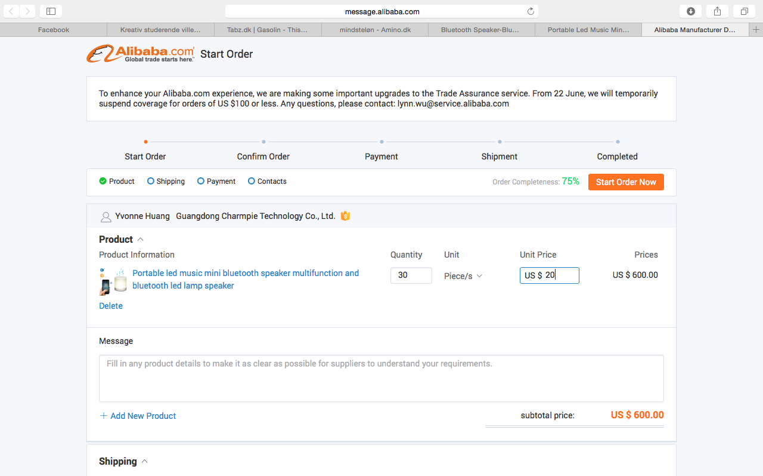Click the Completed progress step
This screenshot has width=763, height=476.
click(x=618, y=156)
